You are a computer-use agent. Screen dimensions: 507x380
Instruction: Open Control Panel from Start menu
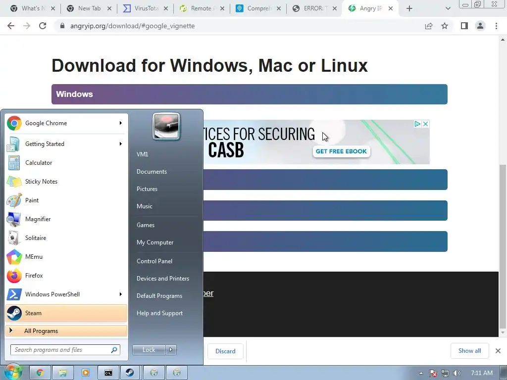pos(154,261)
